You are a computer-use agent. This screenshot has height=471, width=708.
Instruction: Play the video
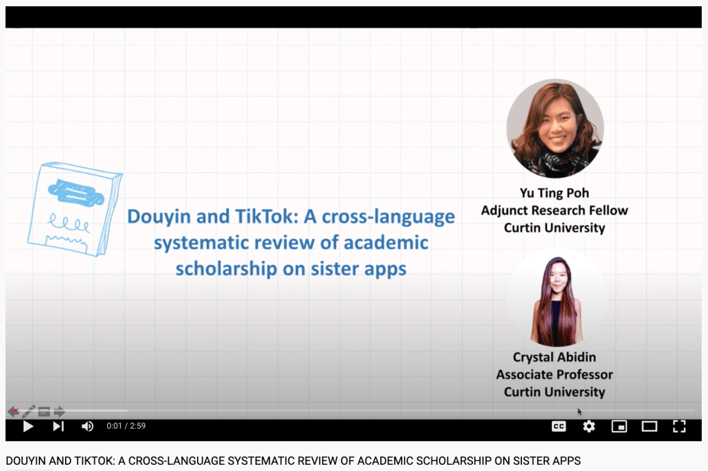(28, 427)
